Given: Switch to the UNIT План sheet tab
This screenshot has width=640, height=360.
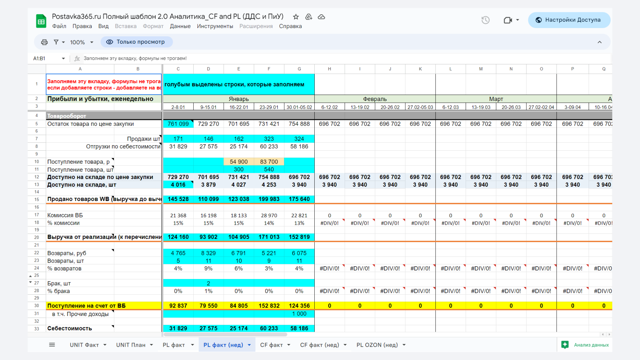Looking at the screenshot, I should [131, 345].
